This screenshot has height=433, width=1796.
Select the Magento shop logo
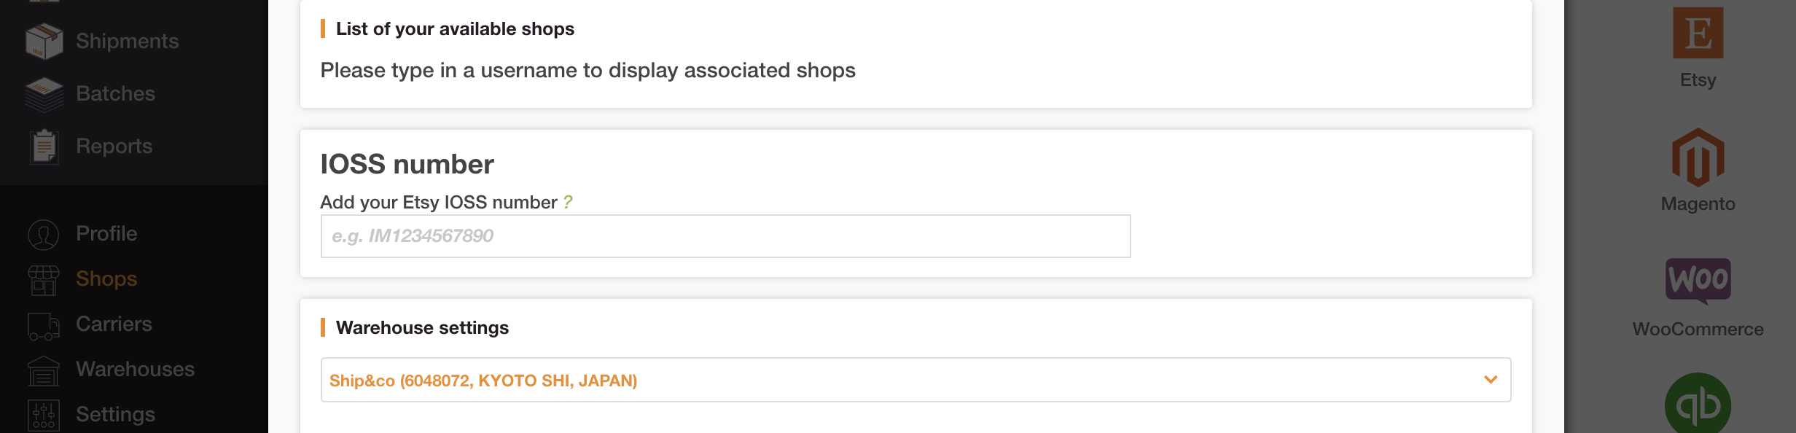(1698, 157)
